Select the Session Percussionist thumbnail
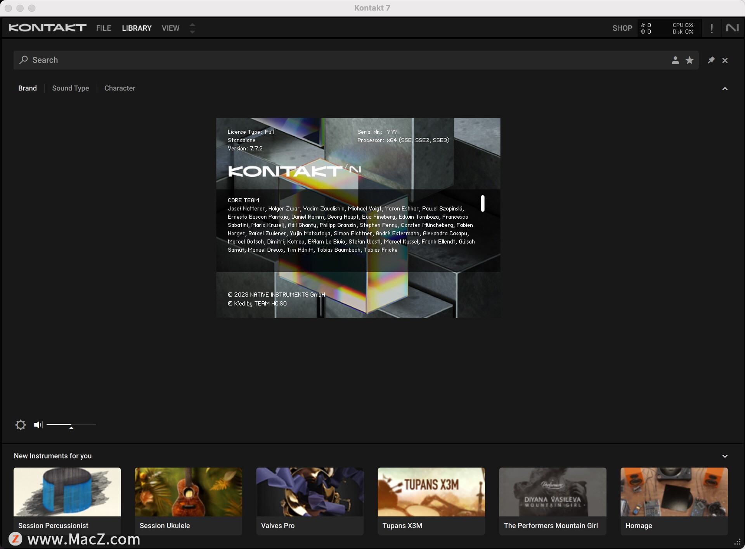This screenshot has width=745, height=549. tap(67, 492)
